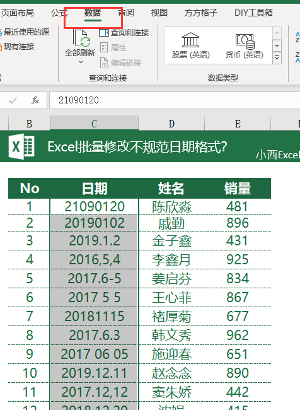Click formula bar showing 21090120
Image resolution: width=300 pixels, height=410 pixels.
175,100
